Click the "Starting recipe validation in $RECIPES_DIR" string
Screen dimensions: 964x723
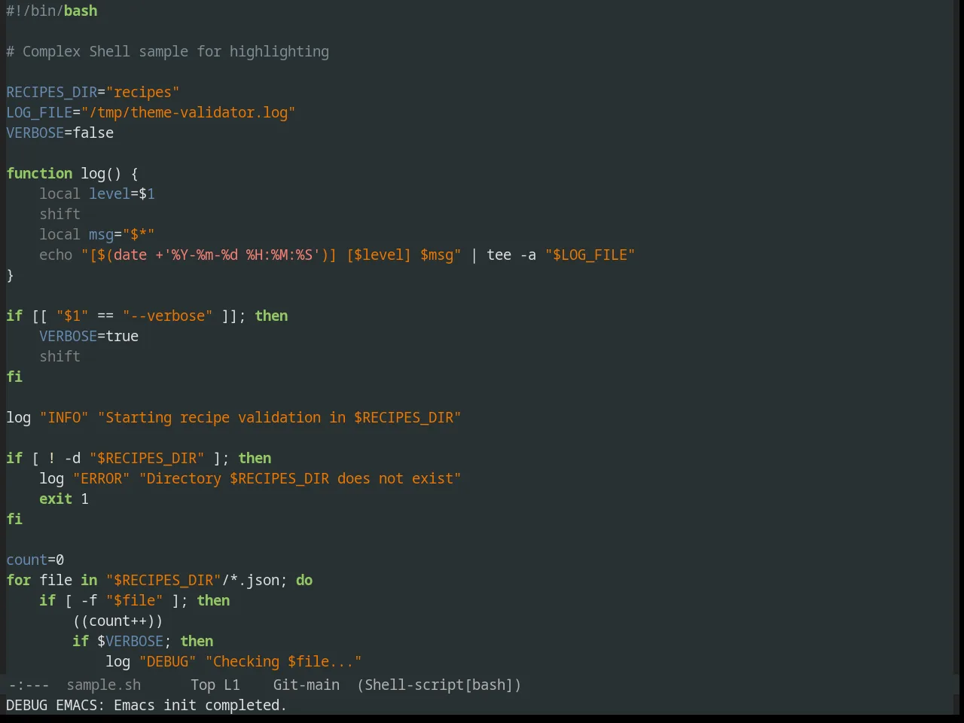click(279, 418)
